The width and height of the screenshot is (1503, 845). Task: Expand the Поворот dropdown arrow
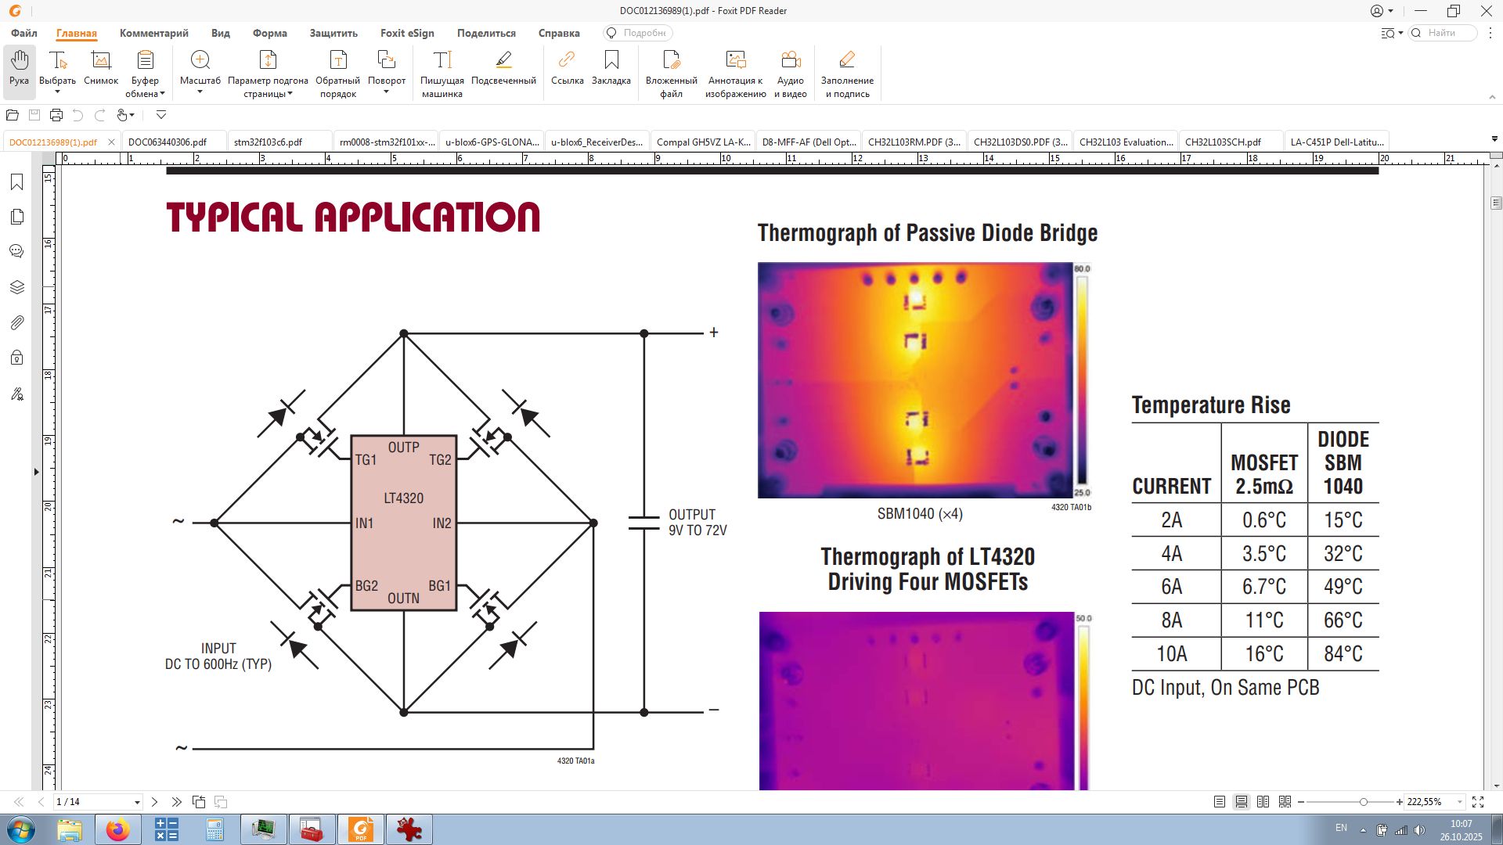[387, 92]
